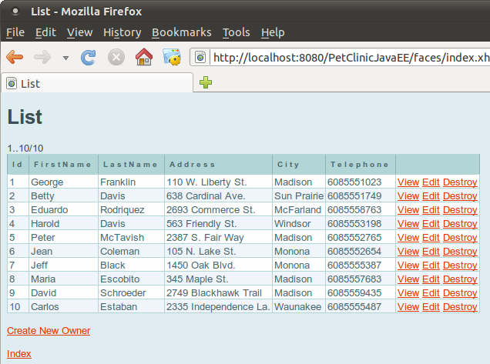Screen dimensions: 490x364
Task: Click the city cell 'Sun Prairie'
Action: 299,196
